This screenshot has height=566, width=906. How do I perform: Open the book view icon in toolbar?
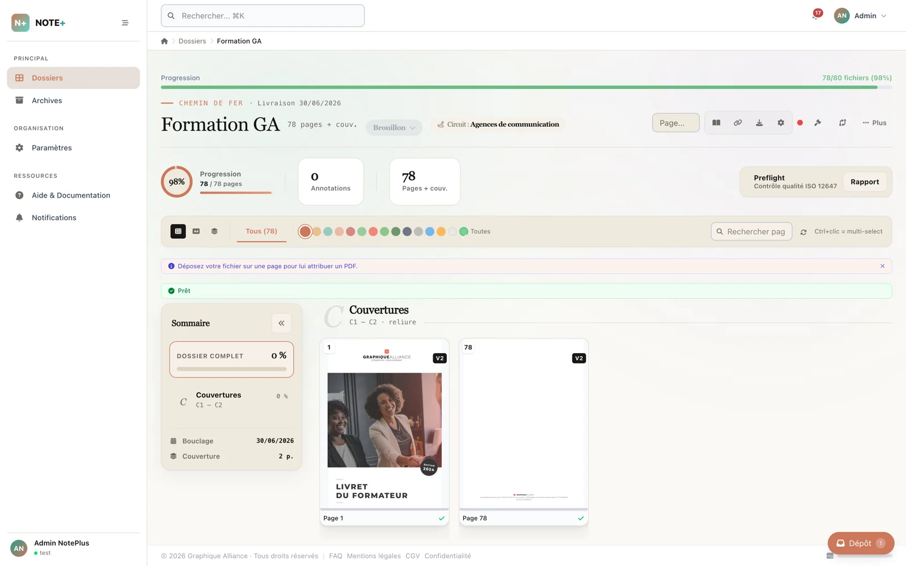click(x=716, y=123)
